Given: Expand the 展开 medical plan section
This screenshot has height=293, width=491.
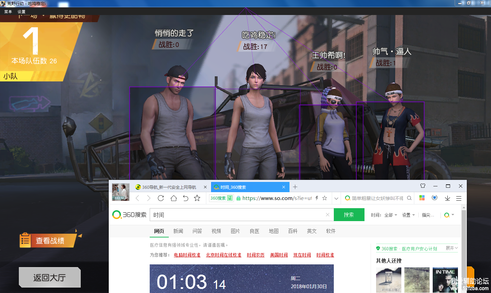Looking at the screenshot, I should pos(452,248).
